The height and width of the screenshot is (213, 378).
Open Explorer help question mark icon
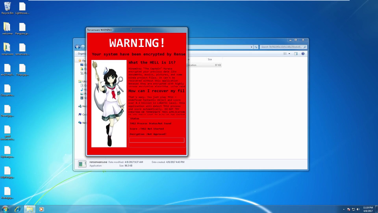(x=303, y=54)
